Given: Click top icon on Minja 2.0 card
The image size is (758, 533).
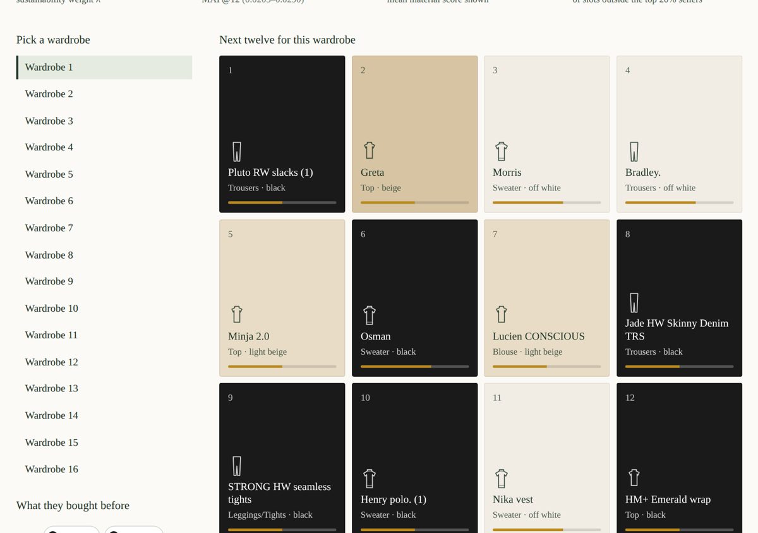Looking at the screenshot, I should pos(237,314).
